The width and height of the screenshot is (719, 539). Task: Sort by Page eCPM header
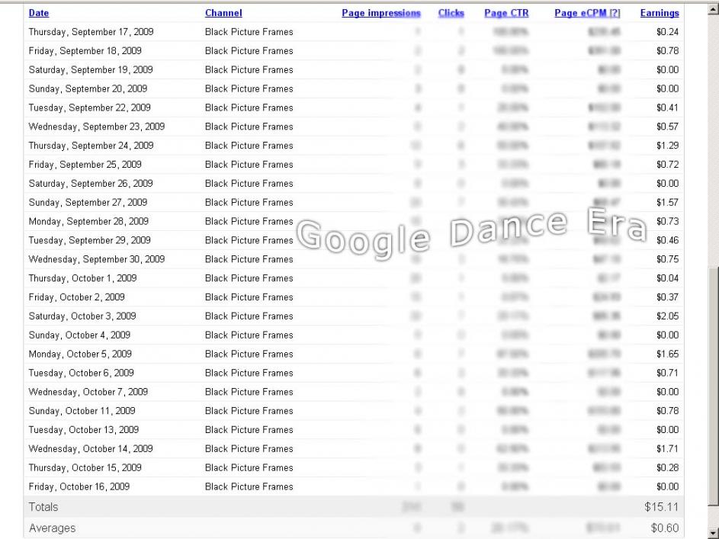[x=587, y=13]
